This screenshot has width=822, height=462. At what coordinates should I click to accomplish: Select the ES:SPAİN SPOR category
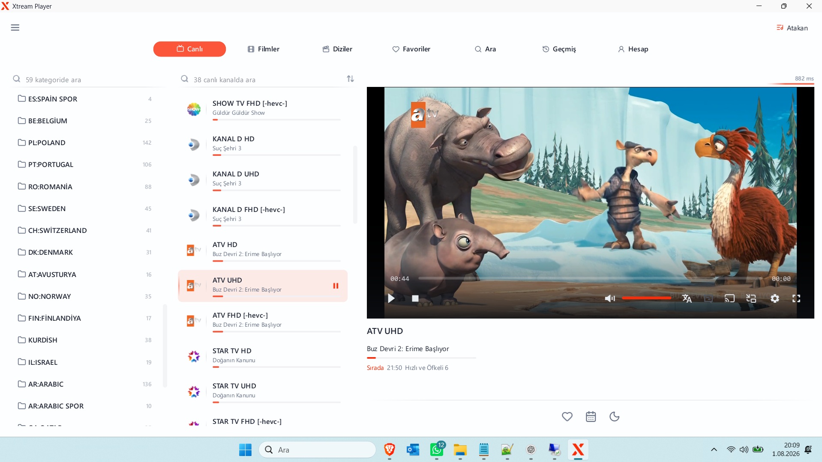85,99
